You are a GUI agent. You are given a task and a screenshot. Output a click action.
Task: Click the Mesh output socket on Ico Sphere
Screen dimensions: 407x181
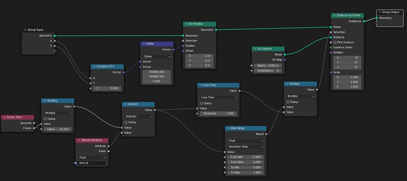pos(285,54)
